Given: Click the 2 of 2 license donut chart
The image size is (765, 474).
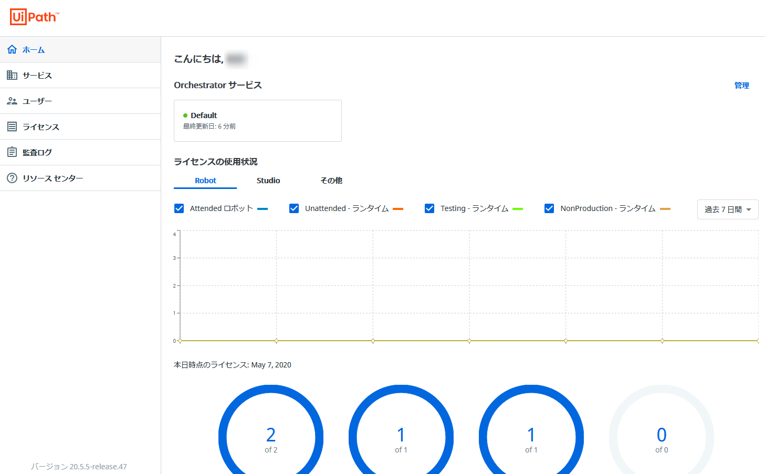Looking at the screenshot, I should click(271, 437).
